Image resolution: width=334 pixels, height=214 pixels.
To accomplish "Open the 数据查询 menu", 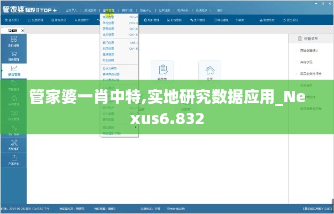I will pyautogui.click(x=90, y=10).
